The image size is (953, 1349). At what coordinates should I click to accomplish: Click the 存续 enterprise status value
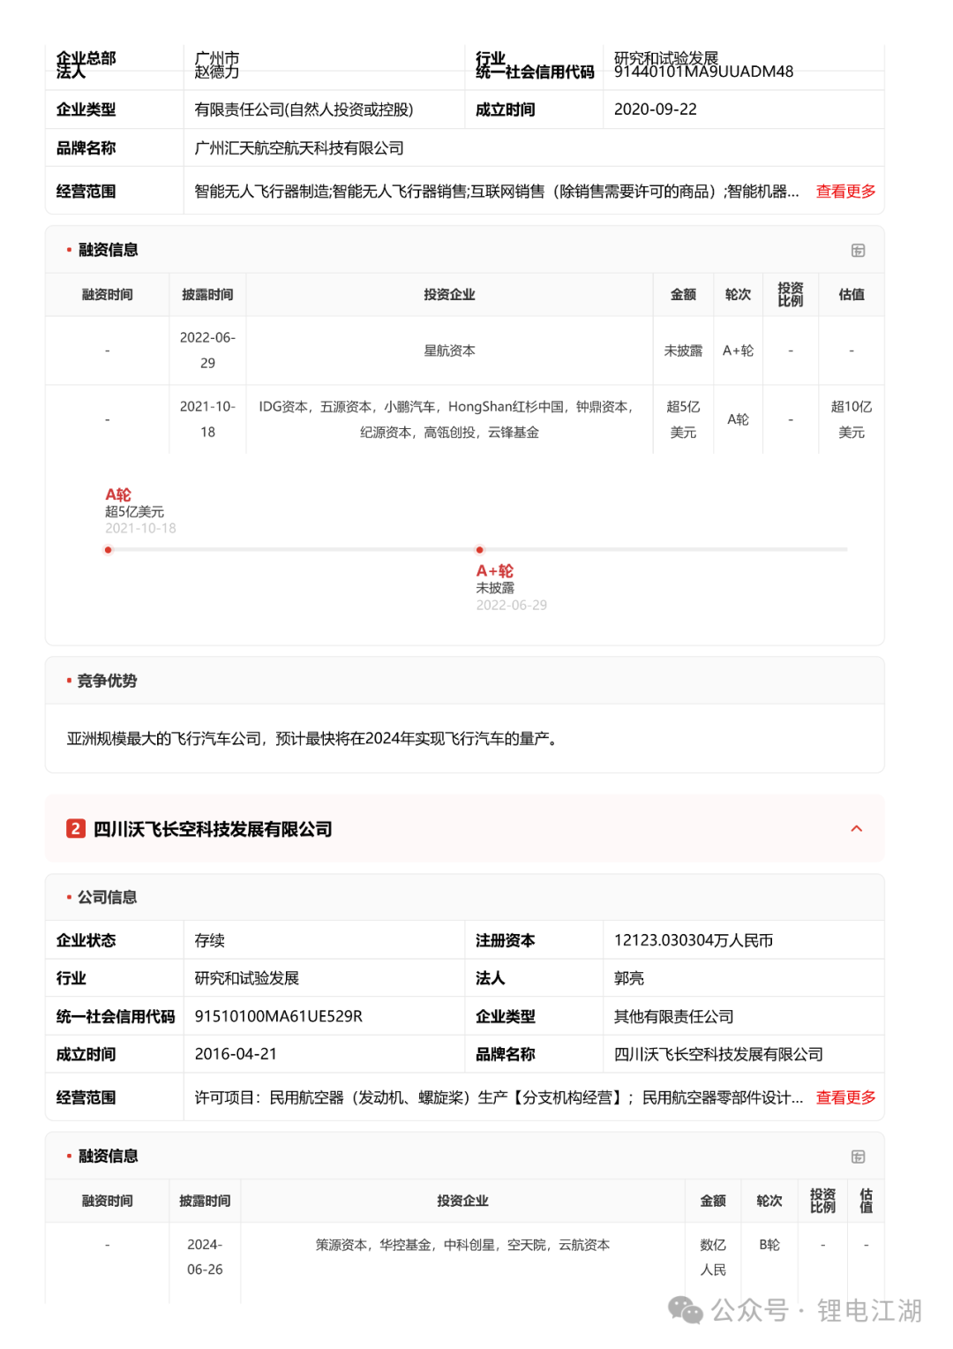[x=209, y=940]
